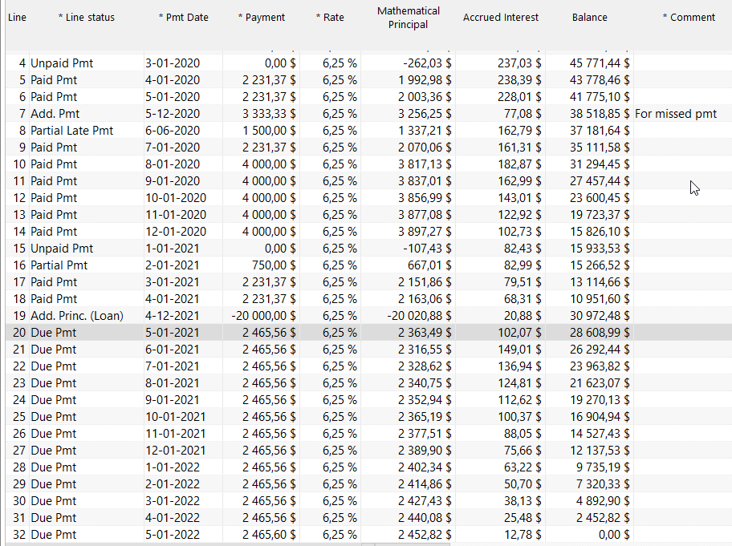
Task: Select principal 1 992,98 $ cell
Action: tap(408, 80)
